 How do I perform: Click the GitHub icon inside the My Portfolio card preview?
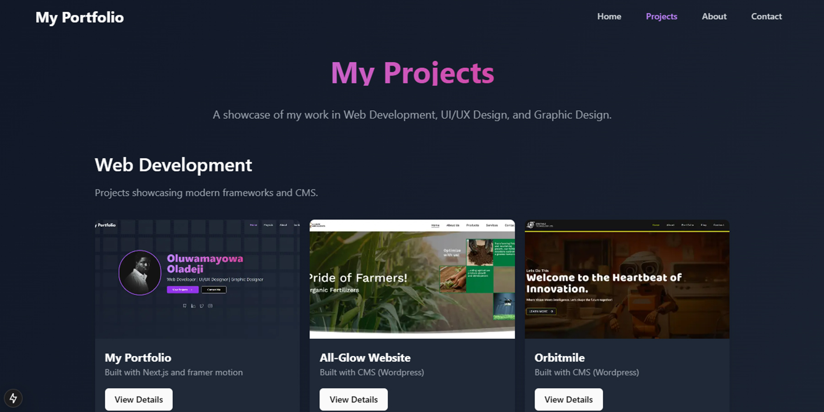click(185, 306)
